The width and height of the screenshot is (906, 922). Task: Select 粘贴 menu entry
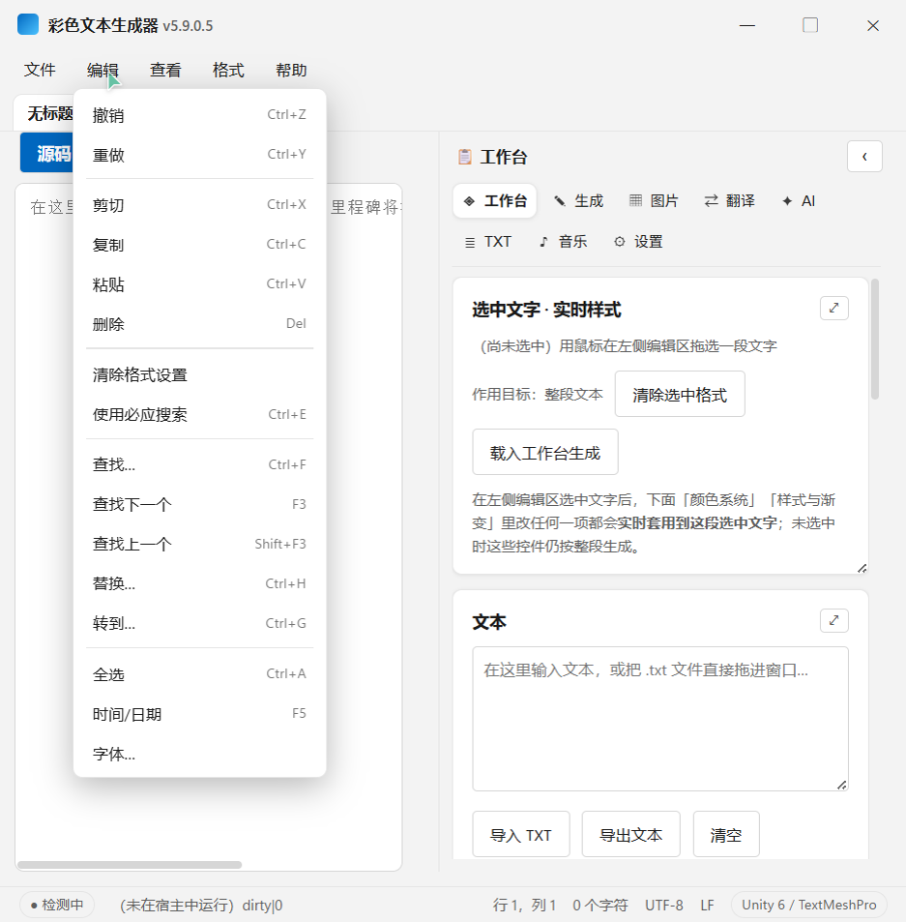(200, 284)
